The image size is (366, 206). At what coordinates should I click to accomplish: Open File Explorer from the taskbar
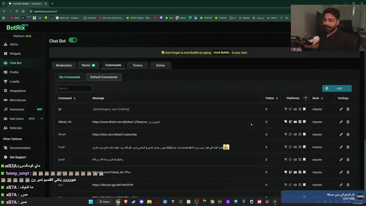click(x=149, y=202)
